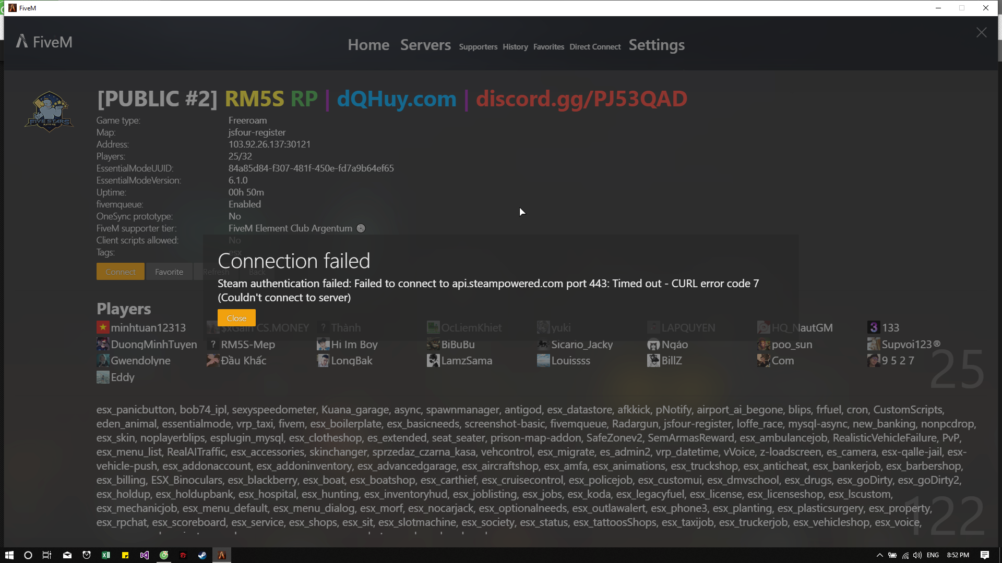1002x563 pixels.
Task: Open Sticky Notes from the taskbar
Action: [x=125, y=555]
